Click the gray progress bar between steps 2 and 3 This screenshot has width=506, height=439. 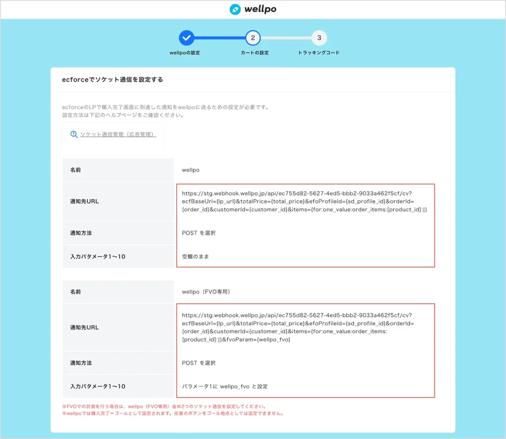click(x=286, y=37)
